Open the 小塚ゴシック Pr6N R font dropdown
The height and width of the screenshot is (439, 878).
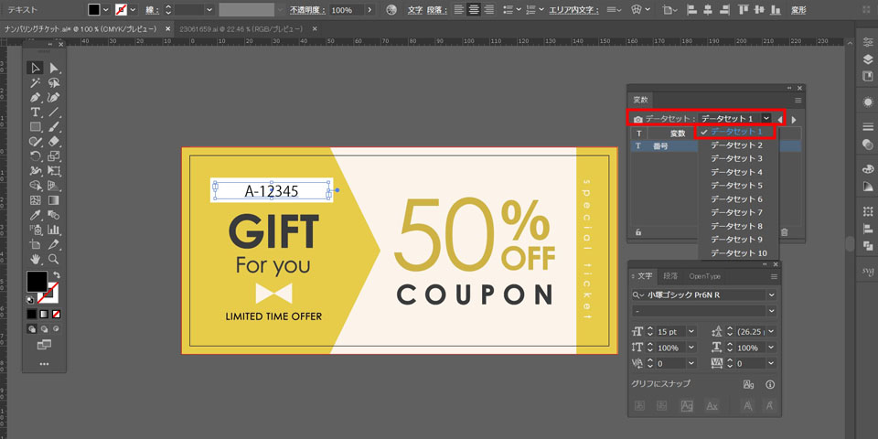click(x=772, y=294)
